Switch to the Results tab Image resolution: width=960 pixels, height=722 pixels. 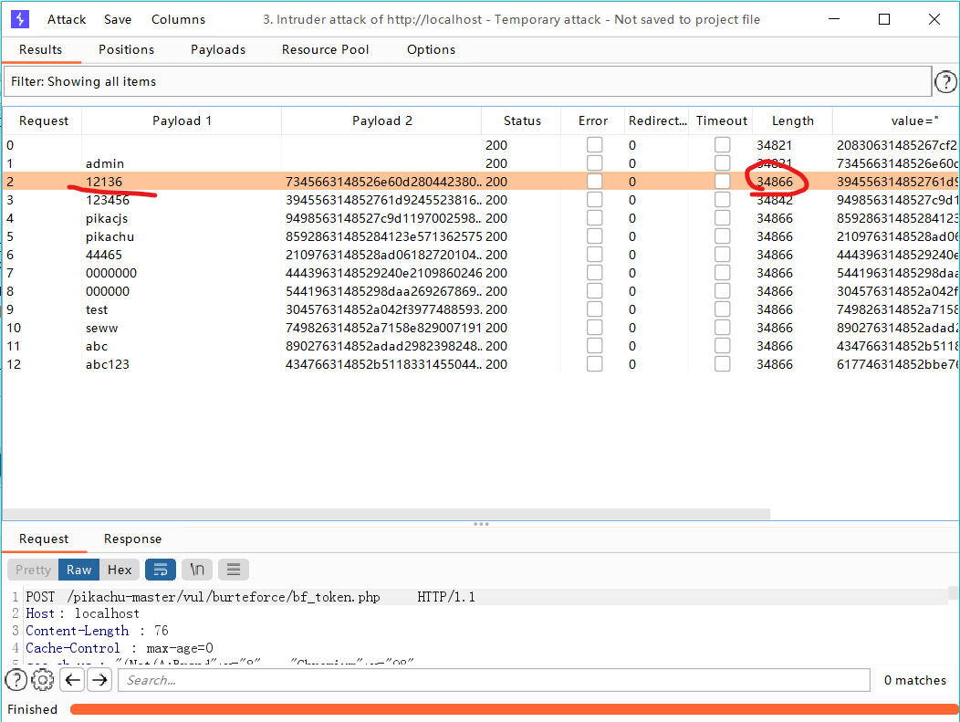(40, 49)
